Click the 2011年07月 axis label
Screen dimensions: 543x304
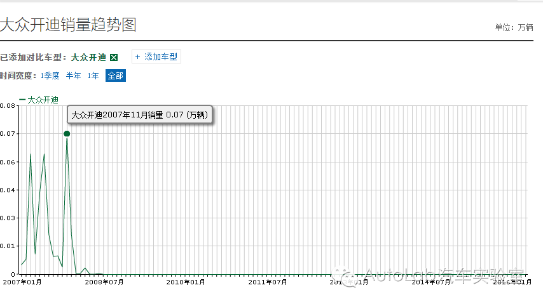click(x=268, y=282)
